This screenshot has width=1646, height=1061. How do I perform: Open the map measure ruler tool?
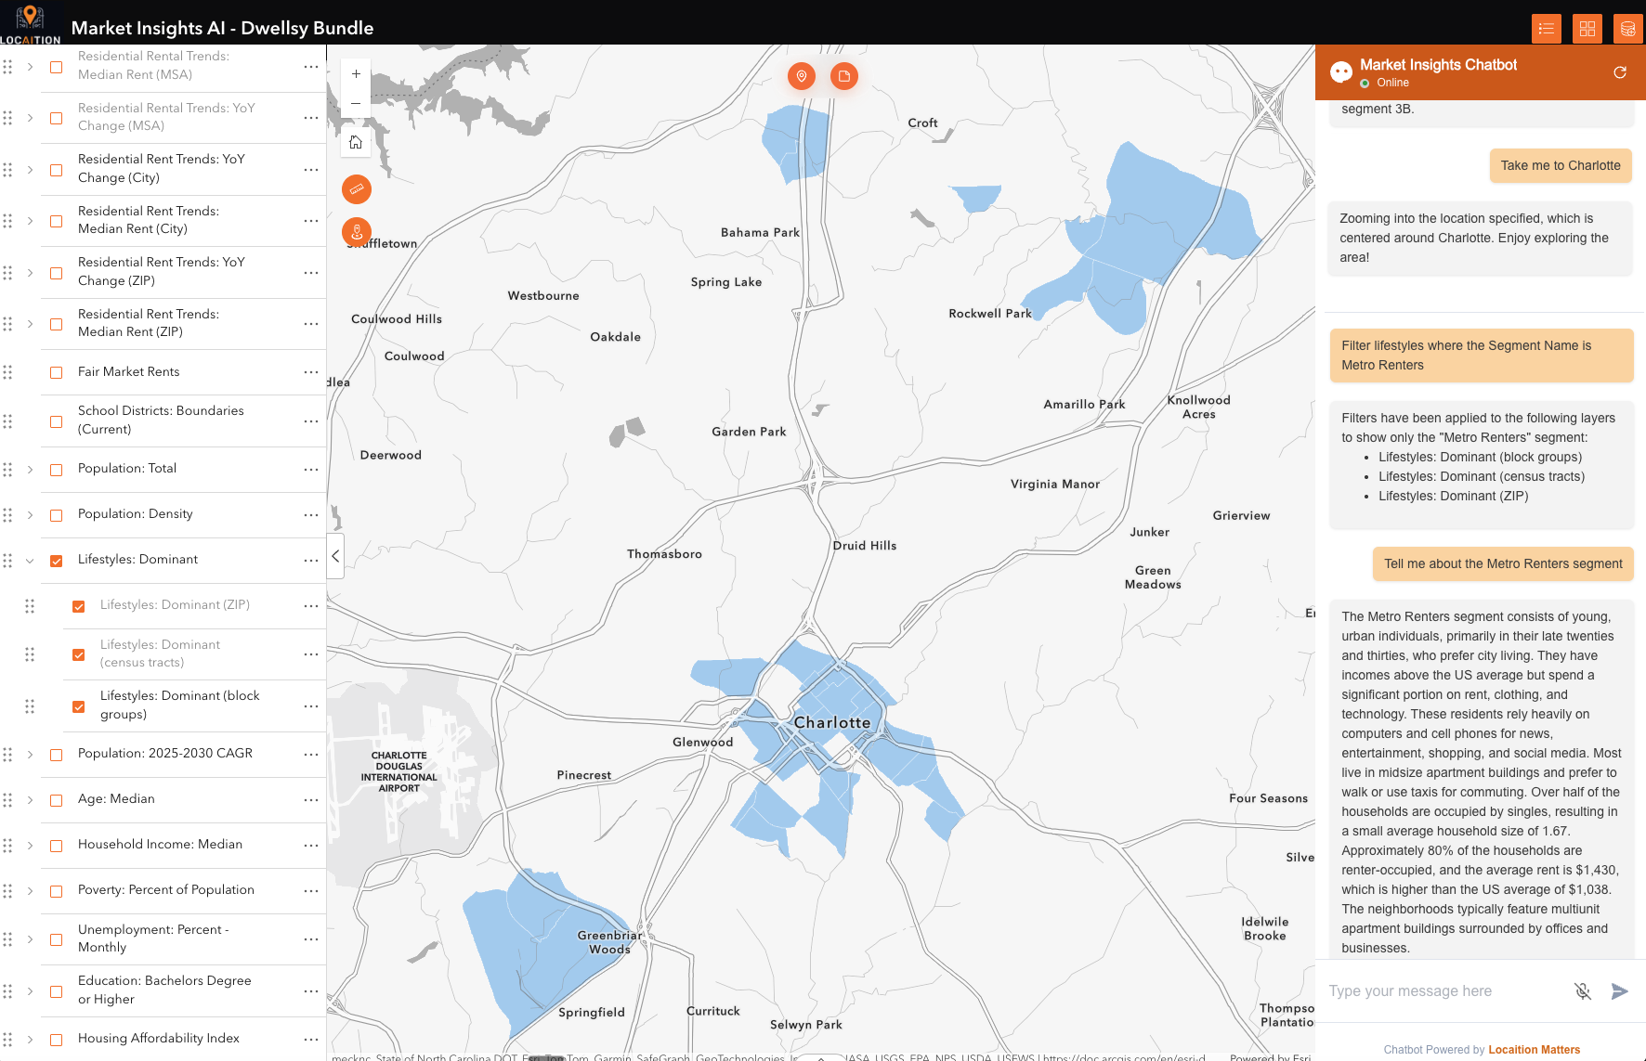[357, 189]
